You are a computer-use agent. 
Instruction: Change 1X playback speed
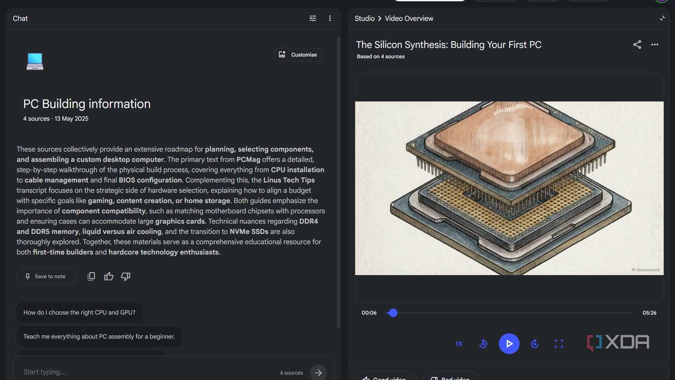pyautogui.click(x=459, y=344)
